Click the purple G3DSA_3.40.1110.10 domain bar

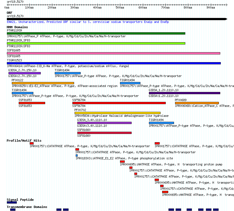point(104,123)
